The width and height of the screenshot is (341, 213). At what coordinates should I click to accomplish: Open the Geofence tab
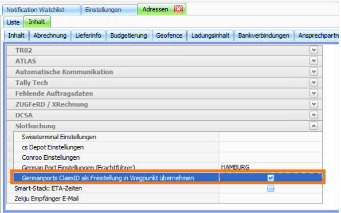tap(169, 35)
